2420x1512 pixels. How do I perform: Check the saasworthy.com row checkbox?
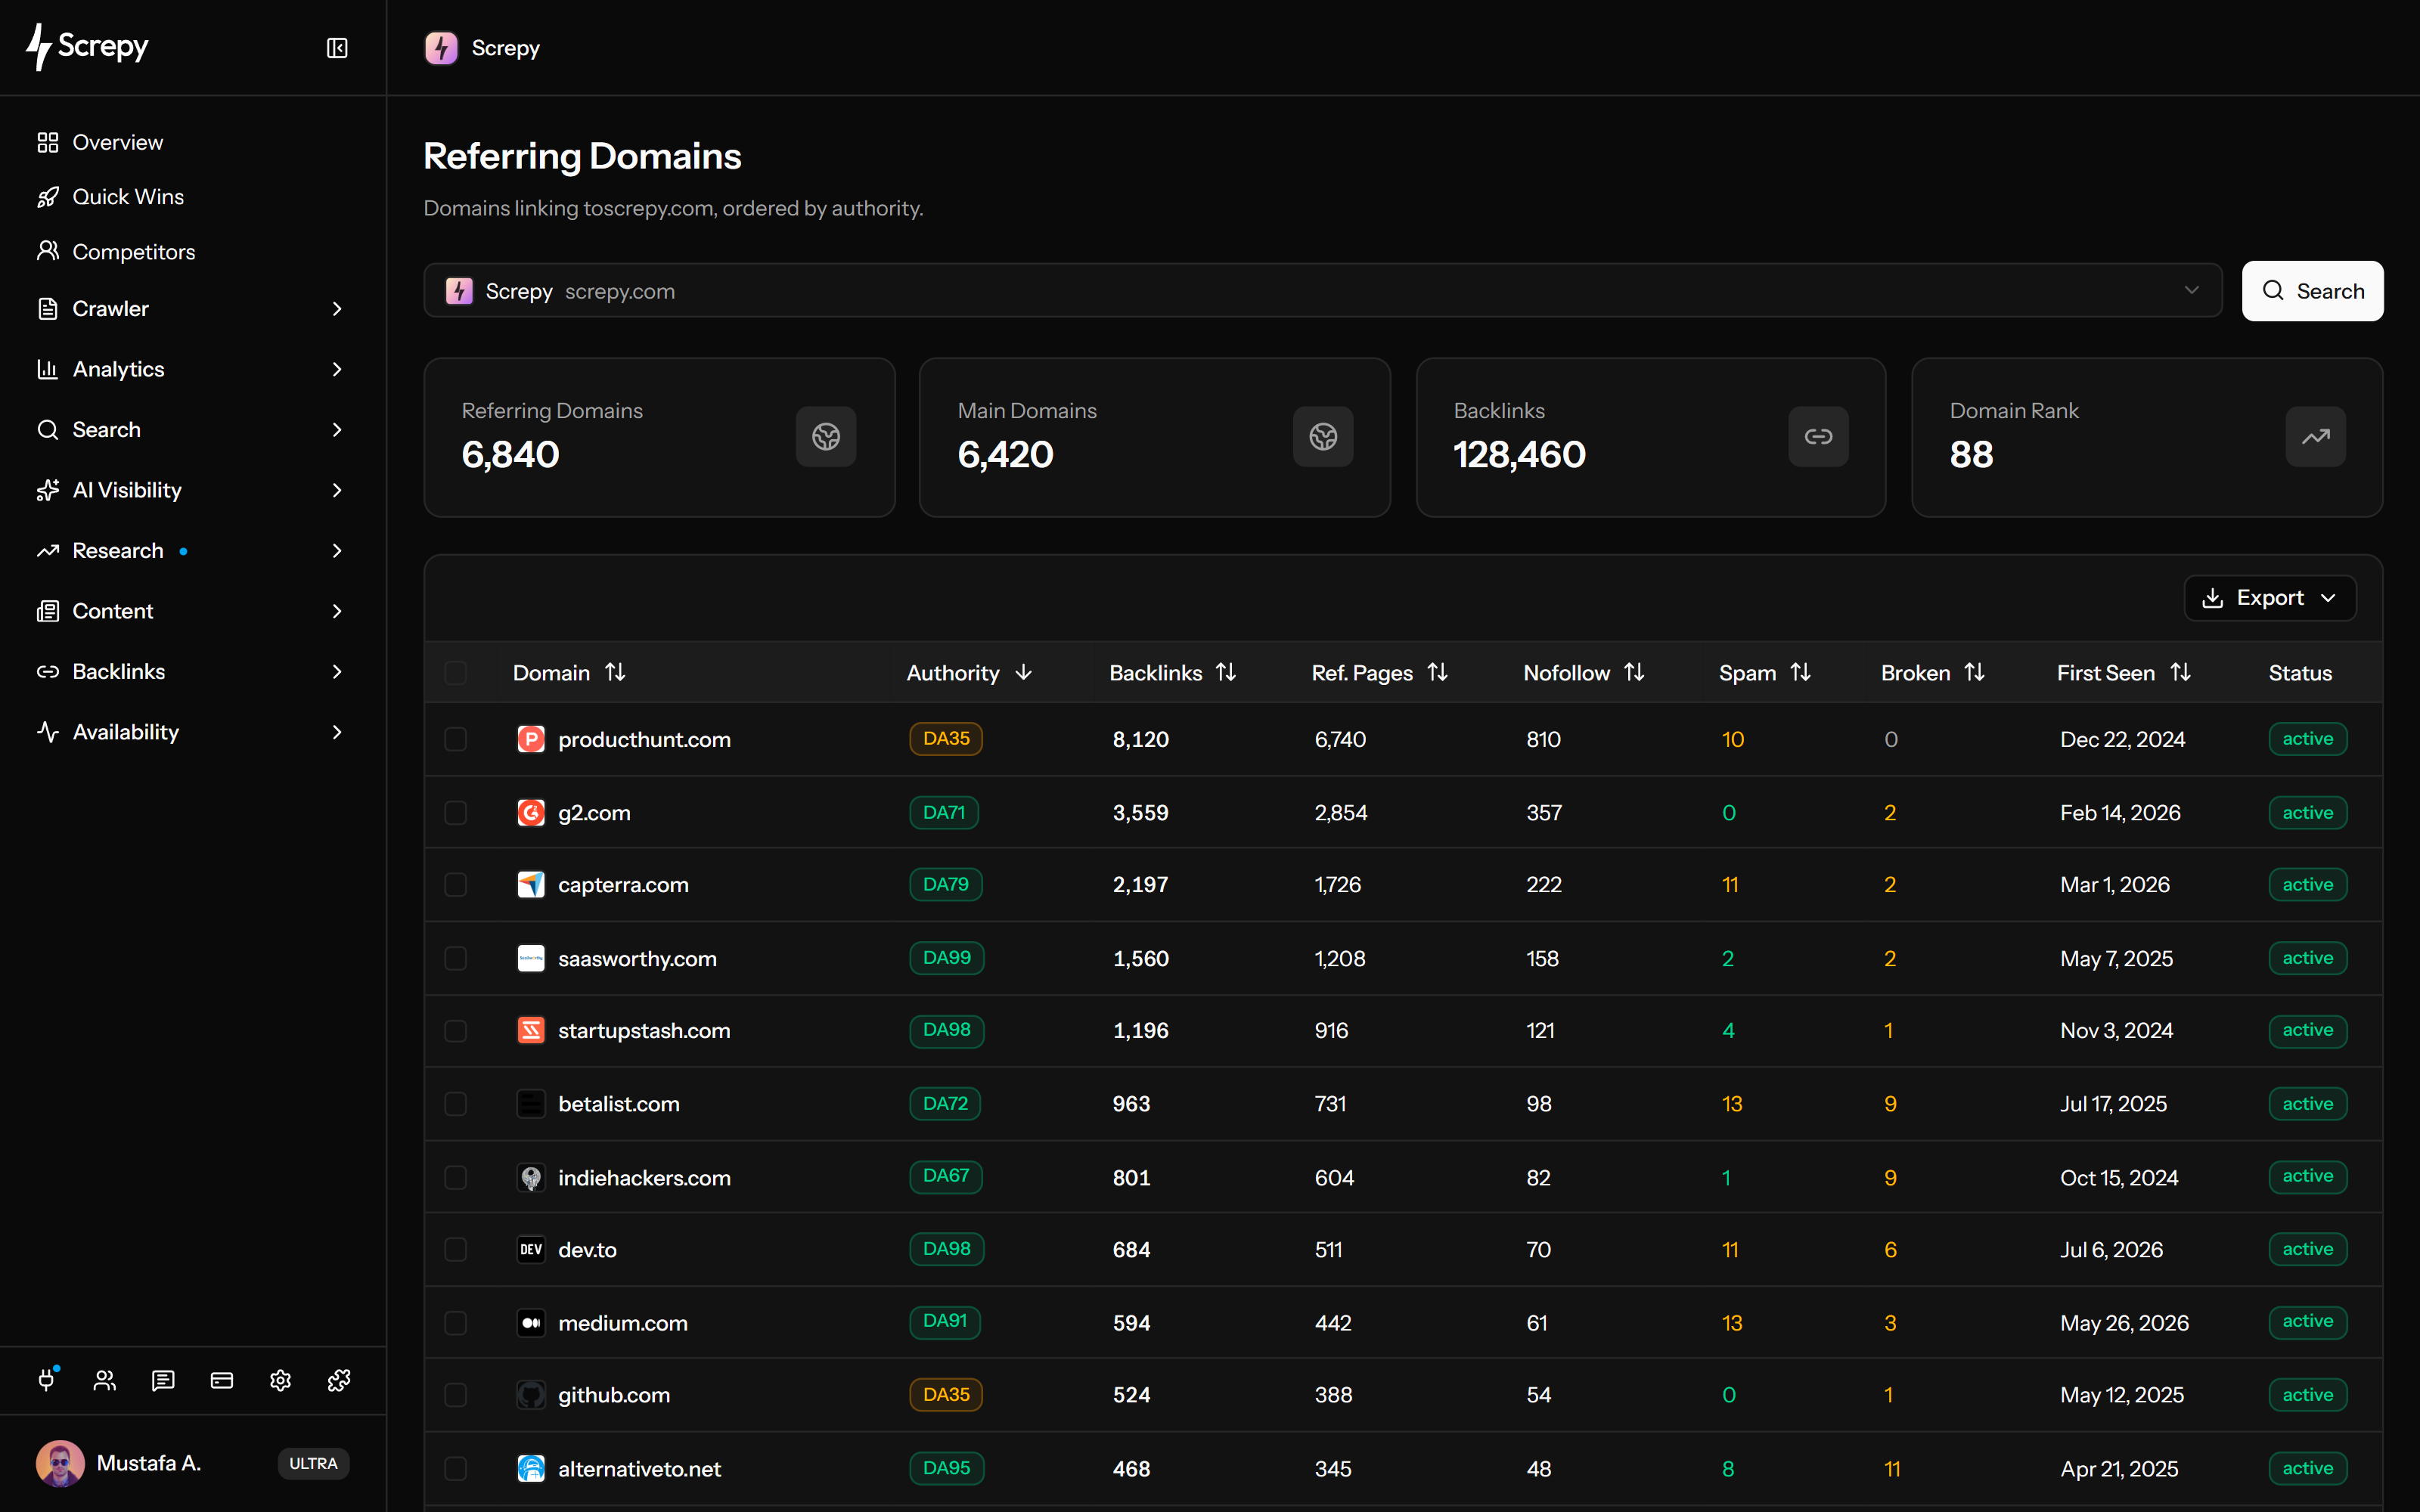(x=456, y=958)
